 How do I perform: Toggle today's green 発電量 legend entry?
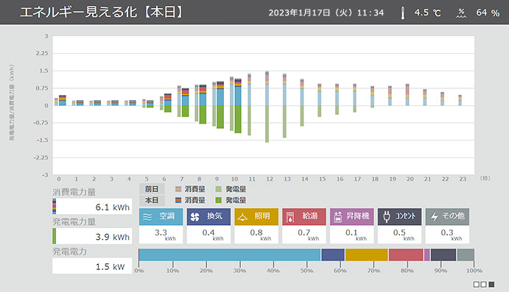click(231, 200)
